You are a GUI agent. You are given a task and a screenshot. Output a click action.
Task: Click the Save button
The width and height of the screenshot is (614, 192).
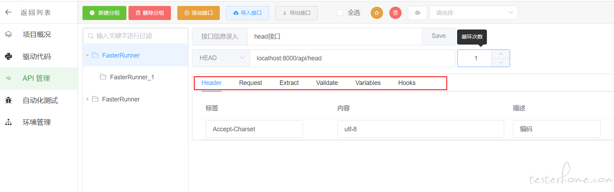[438, 36]
